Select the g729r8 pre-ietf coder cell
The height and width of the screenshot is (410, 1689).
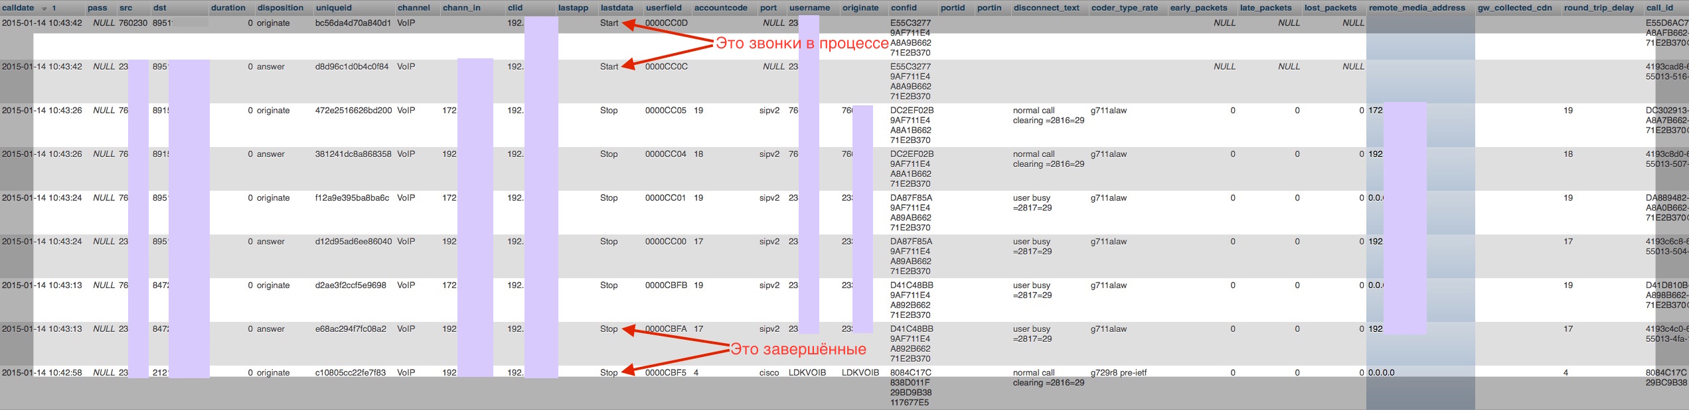click(1118, 373)
